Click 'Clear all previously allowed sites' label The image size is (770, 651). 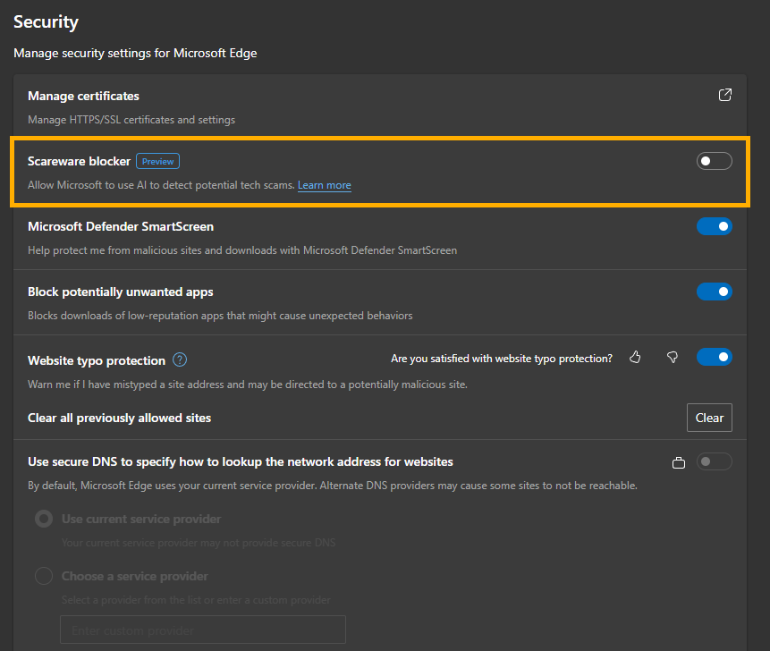click(x=119, y=418)
